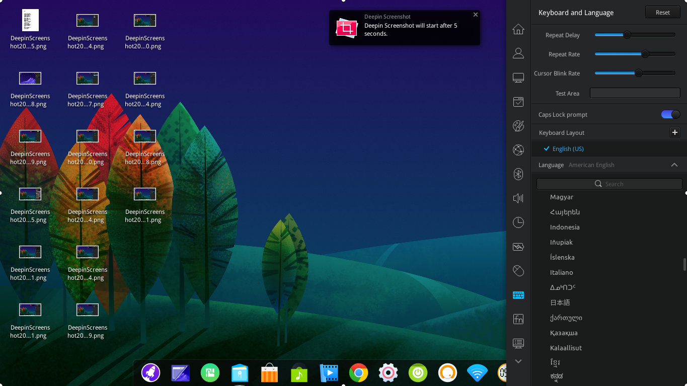The image size is (687, 386).
Task: Go to Control Center home page
Action: (518, 29)
